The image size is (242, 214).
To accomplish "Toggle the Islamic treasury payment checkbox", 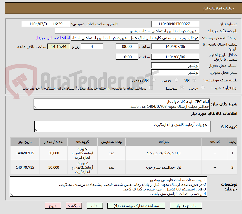I will (151, 88).
